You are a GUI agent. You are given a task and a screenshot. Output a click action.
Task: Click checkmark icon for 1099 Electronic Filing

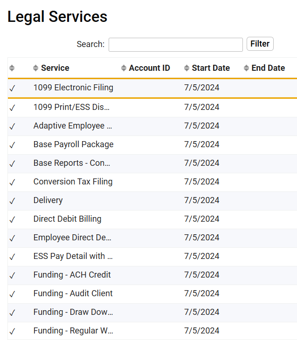coord(13,88)
